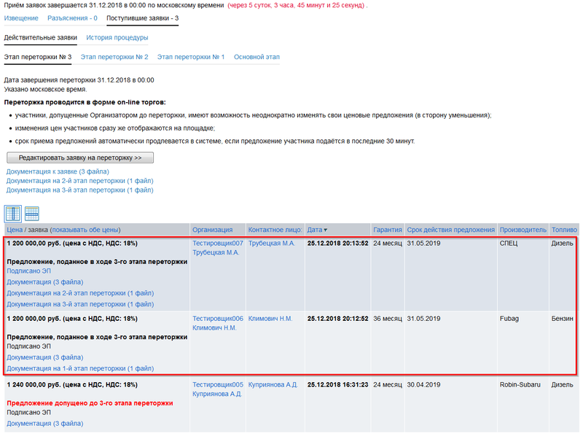The image size is (583, 434).
Task: Select Этап переторжки № 1 tab
Action: coord(191,56)
